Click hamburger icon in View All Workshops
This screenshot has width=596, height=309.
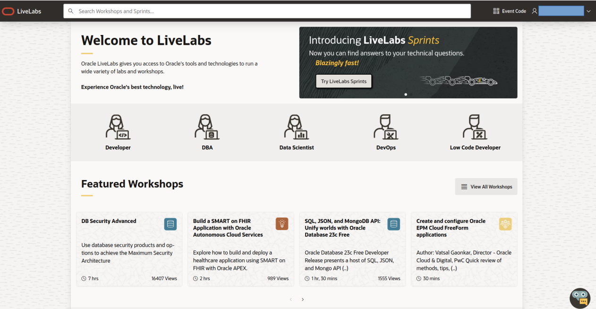(x=464, y=187)
